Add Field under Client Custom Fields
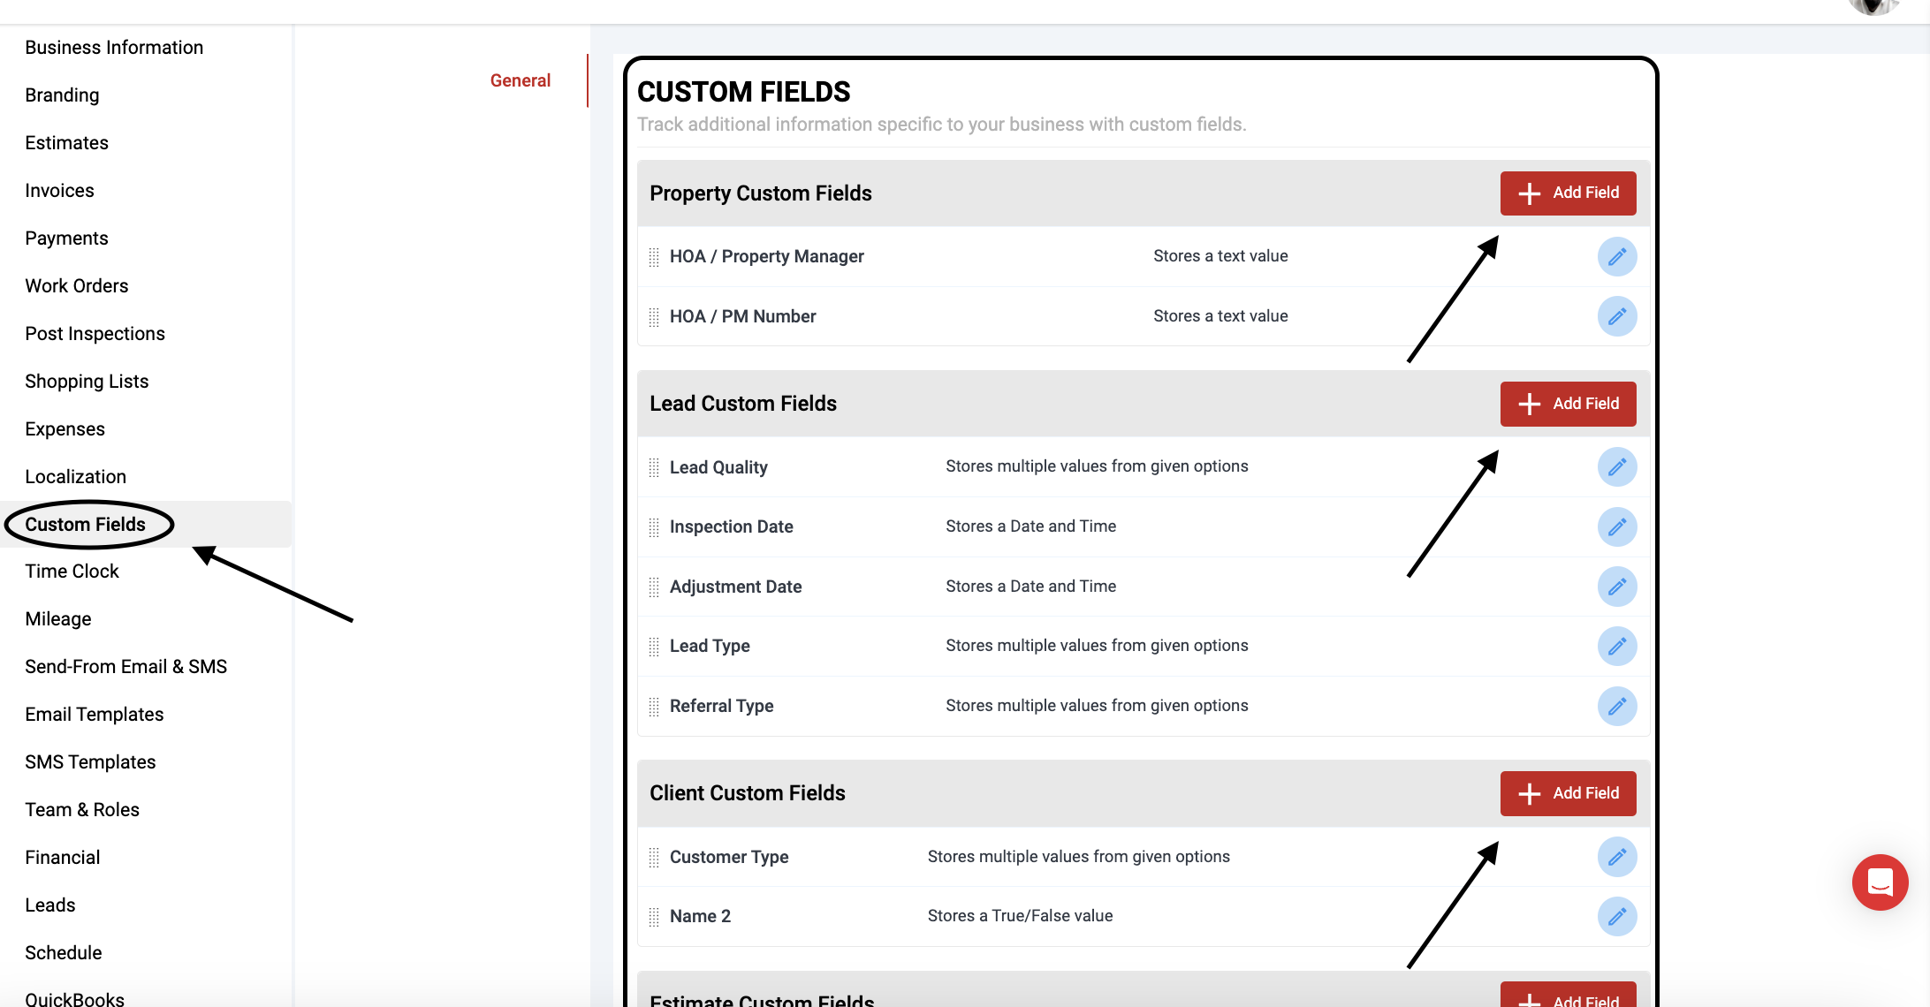Screen dimensions: 1930x1007 (1568, 793)
